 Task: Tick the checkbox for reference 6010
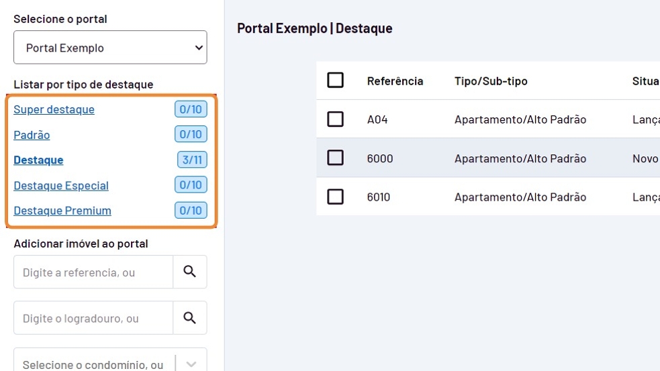(x=335, y=197)
